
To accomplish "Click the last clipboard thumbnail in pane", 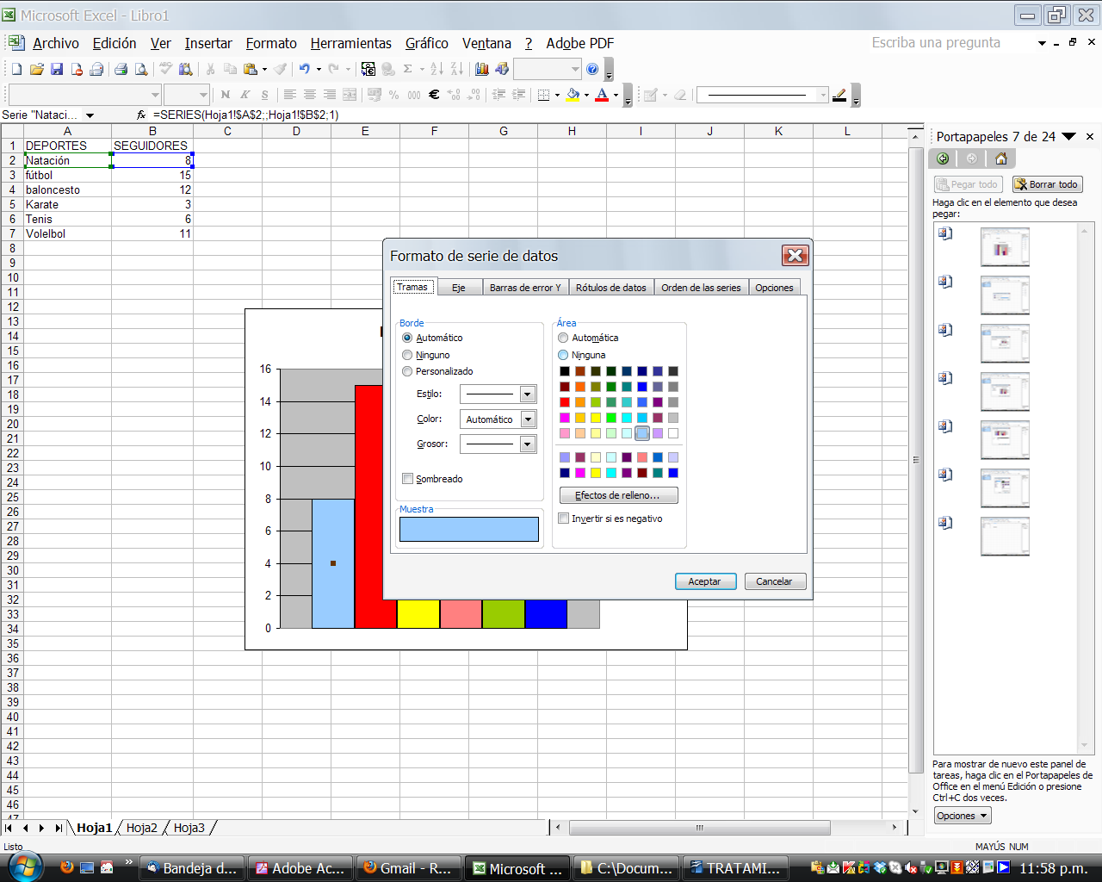I will 1005,537.
